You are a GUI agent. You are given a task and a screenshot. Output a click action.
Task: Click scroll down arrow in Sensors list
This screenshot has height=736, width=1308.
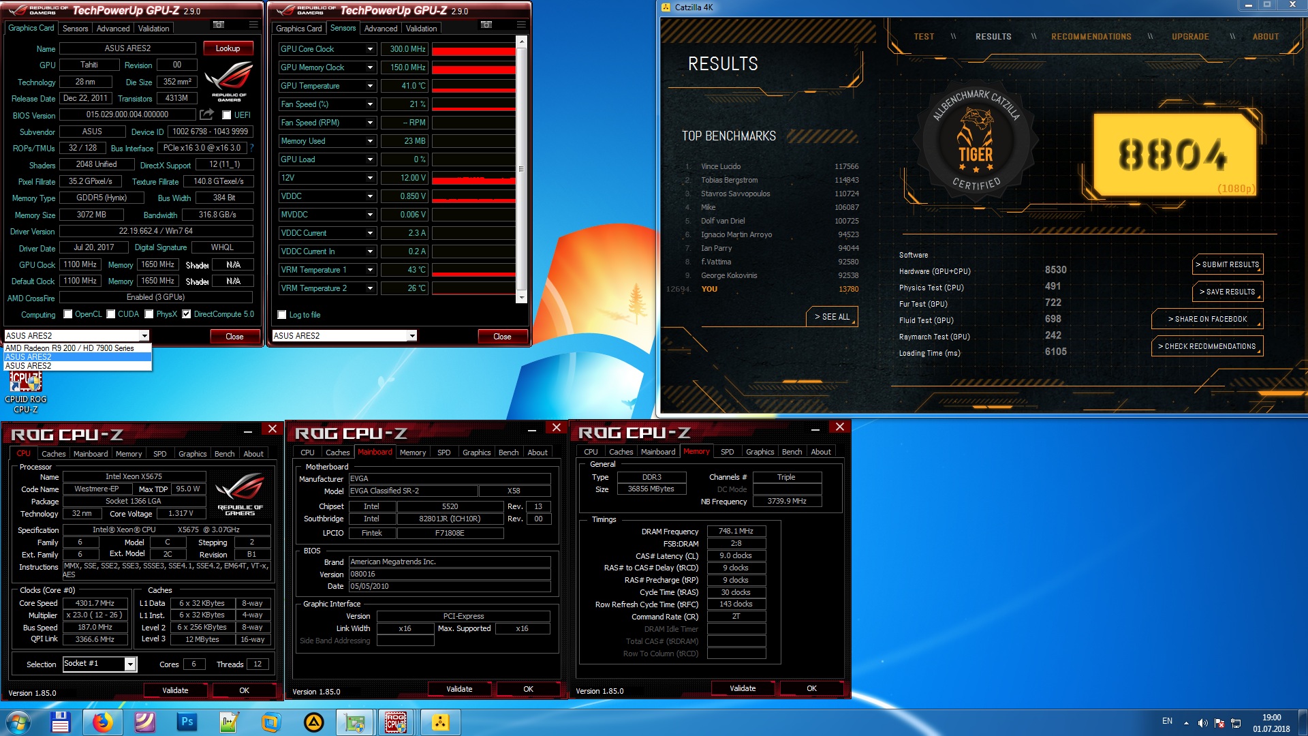coord(522,298)
